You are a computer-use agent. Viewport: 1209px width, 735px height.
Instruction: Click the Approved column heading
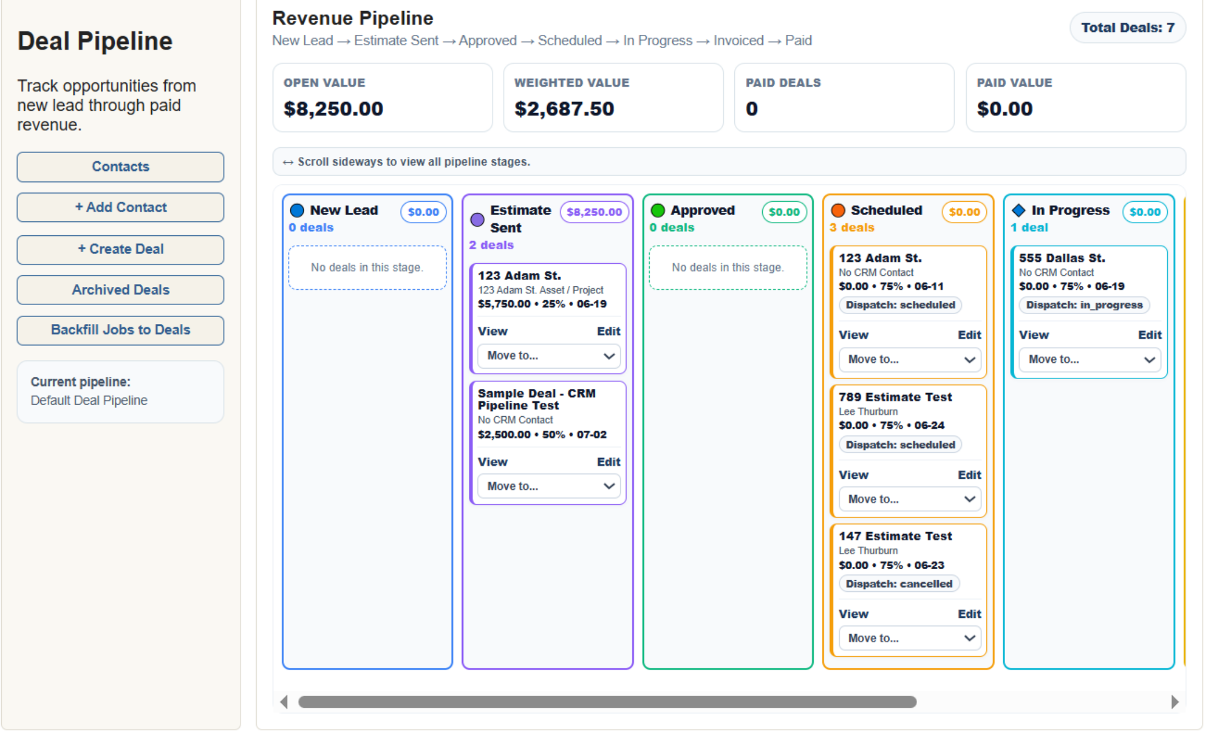(x=702, y=210)
